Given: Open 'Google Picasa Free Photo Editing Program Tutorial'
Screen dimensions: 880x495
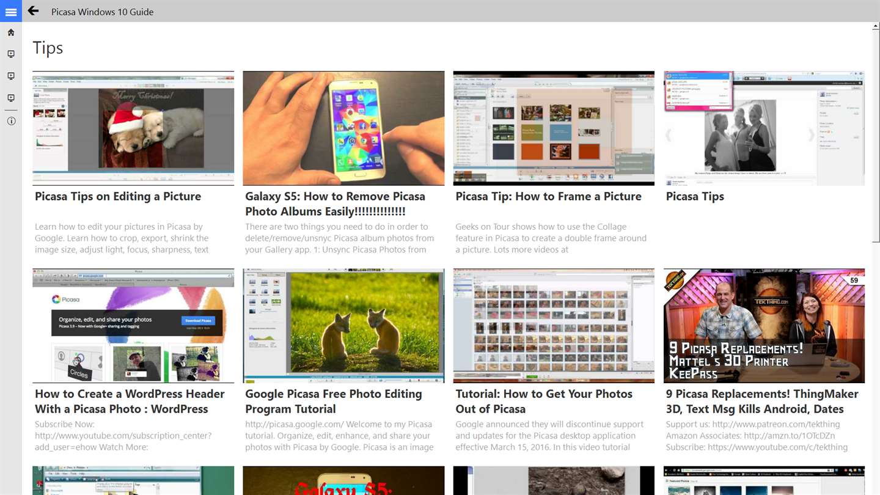Looking at the screenshot, I should tap(334, 402).
